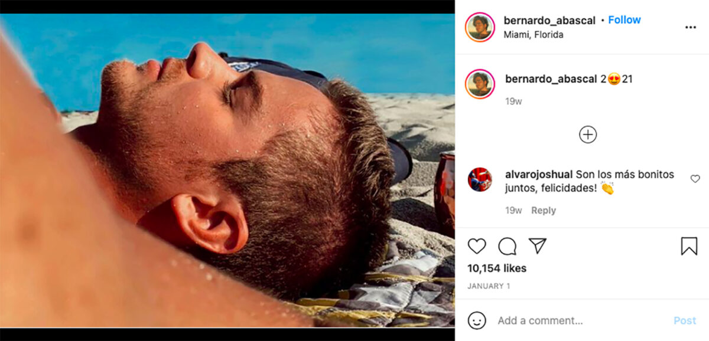Click the comment speech bubble icon
Screen dimensions: 709x341
507,246
